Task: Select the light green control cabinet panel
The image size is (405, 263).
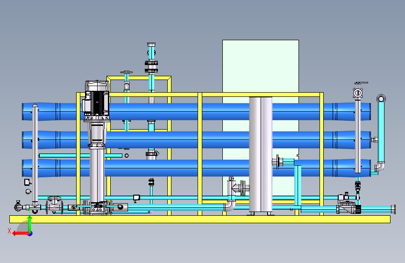Action: [x=261, y=66]
